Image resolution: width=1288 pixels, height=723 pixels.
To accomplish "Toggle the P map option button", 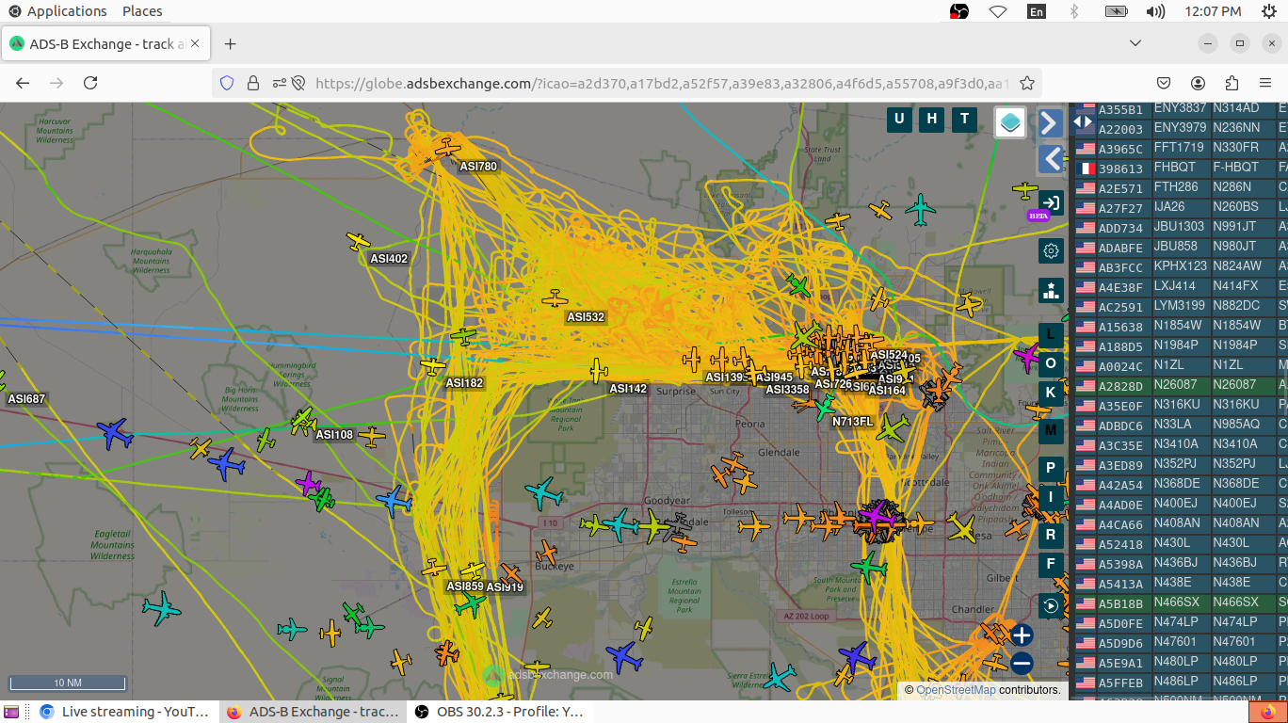I will coord(1051,468).
